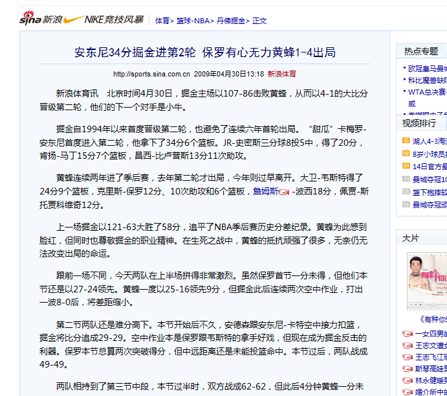This screenshot has height=396, width=447.
Task: Click the Nike swoosh logo
Action: coord(73,19)
